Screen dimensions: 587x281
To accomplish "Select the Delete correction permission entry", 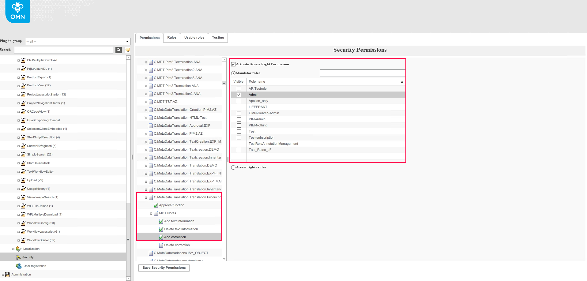I will (177, 245).
